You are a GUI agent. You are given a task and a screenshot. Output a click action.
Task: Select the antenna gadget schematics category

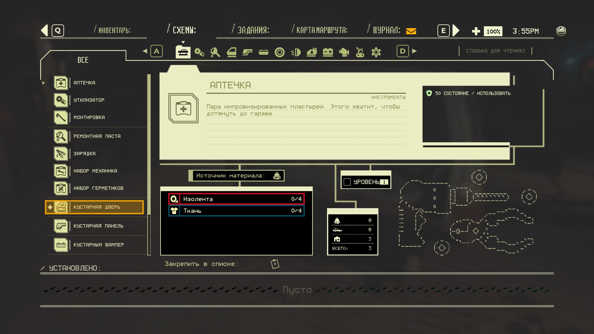tap(360, 52)
